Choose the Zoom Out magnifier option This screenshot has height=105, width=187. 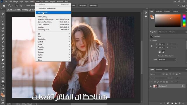[x=21, y=6]
